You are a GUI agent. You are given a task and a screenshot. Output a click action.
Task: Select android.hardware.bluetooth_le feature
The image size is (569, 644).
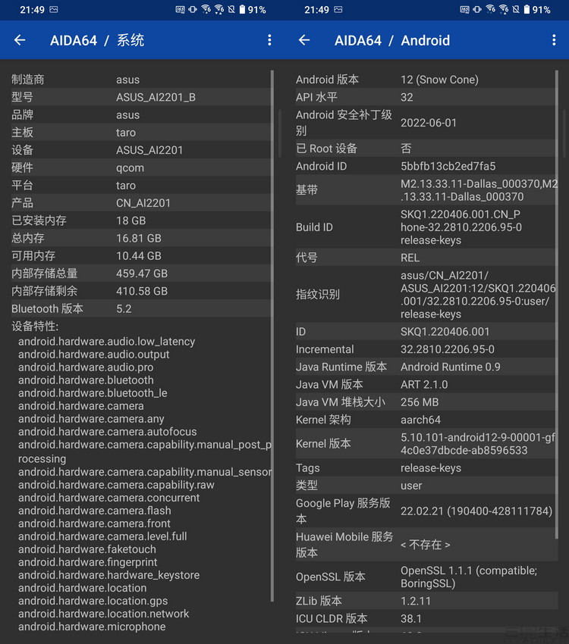(x=93, y=393)
